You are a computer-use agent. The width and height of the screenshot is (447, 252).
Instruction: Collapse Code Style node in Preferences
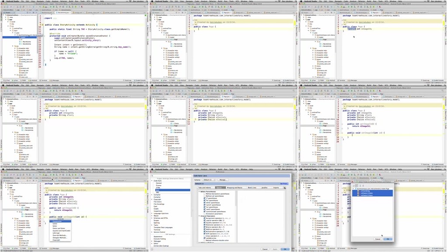[152, 181]
